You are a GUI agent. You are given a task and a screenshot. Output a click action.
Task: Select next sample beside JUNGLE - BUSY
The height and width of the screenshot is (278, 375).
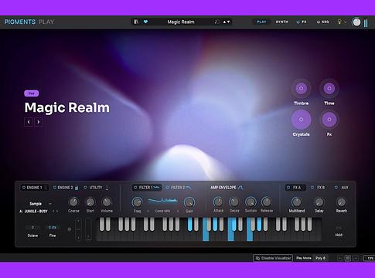point(57,211)
